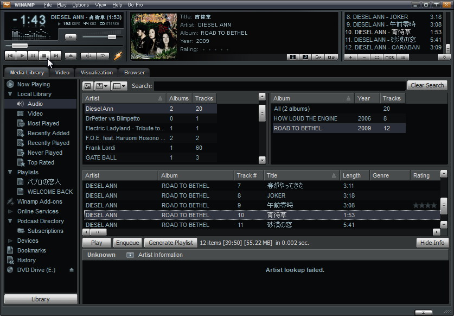Open the WELCOME BACK playlist
Viewport: 454px width, 316px height.
click(x=50, y=192)
